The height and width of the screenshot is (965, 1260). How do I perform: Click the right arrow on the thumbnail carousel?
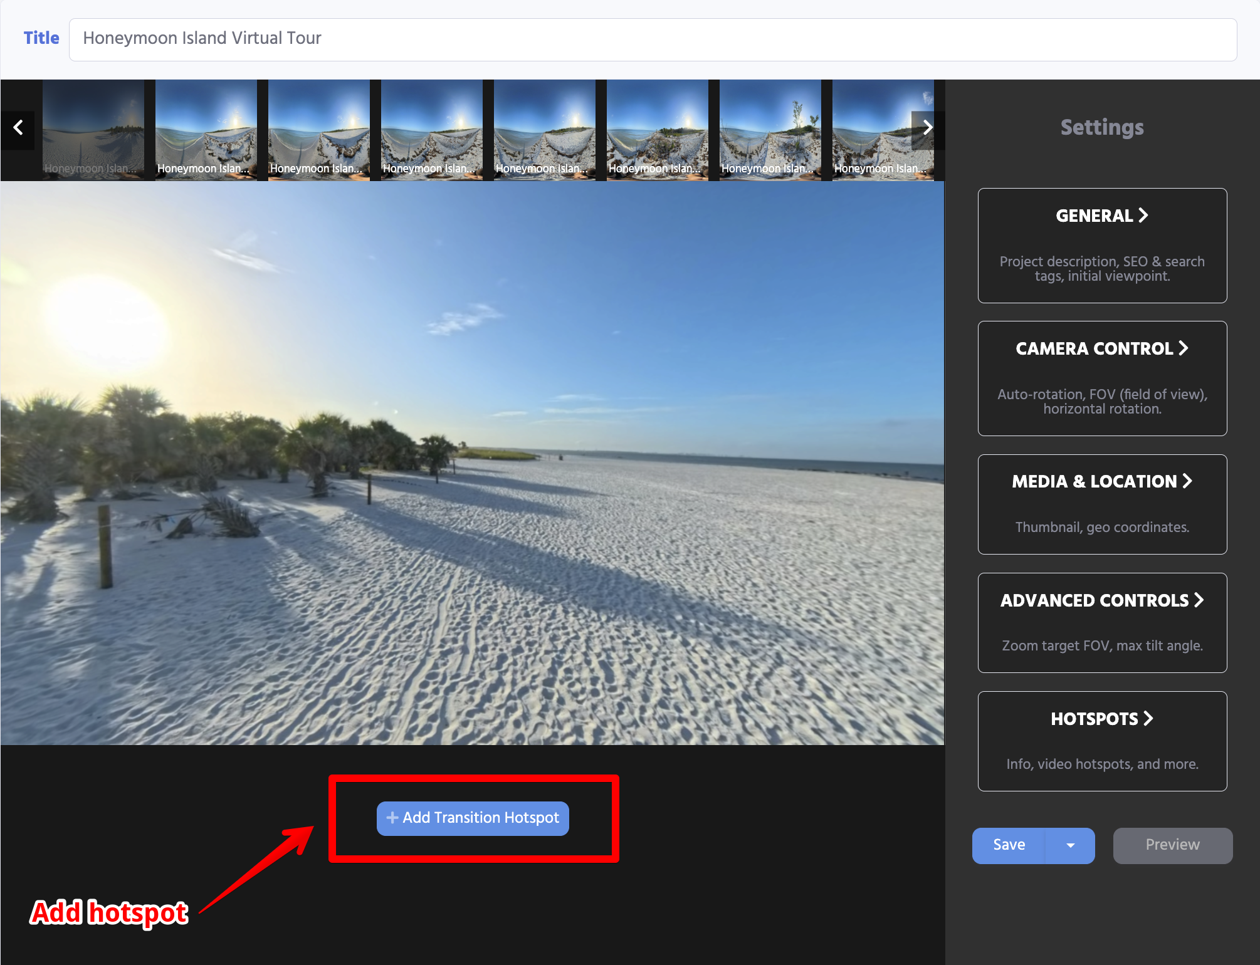(x=928, y=128)
